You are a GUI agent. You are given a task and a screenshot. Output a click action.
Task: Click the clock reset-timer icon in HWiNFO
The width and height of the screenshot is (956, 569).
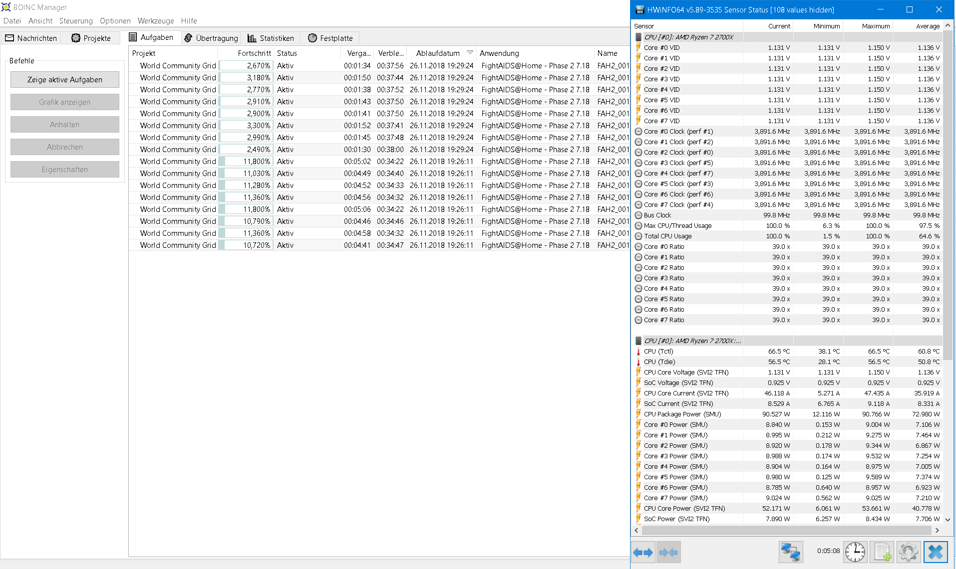click(x=855, y=552)
